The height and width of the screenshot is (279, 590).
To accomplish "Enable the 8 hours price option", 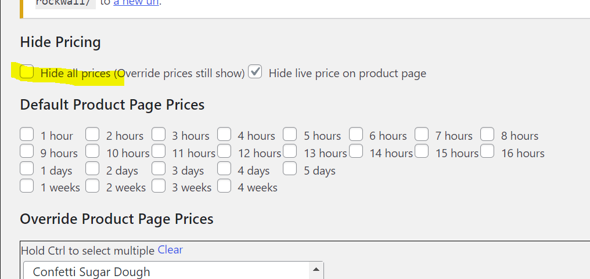I will coord(487,135).
